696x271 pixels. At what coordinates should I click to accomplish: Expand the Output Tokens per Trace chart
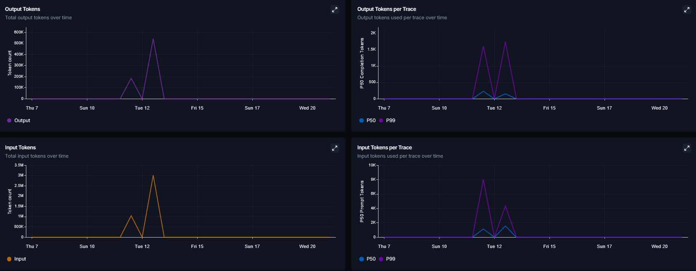pyautogui.click(x=687, y=10)
